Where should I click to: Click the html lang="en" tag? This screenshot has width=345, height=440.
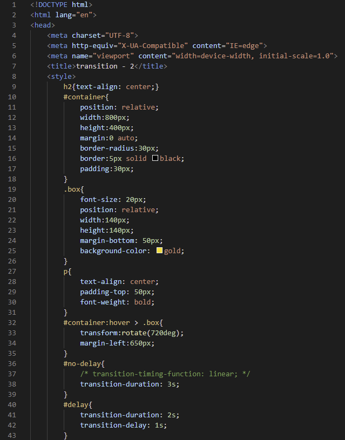coord(64,15)
